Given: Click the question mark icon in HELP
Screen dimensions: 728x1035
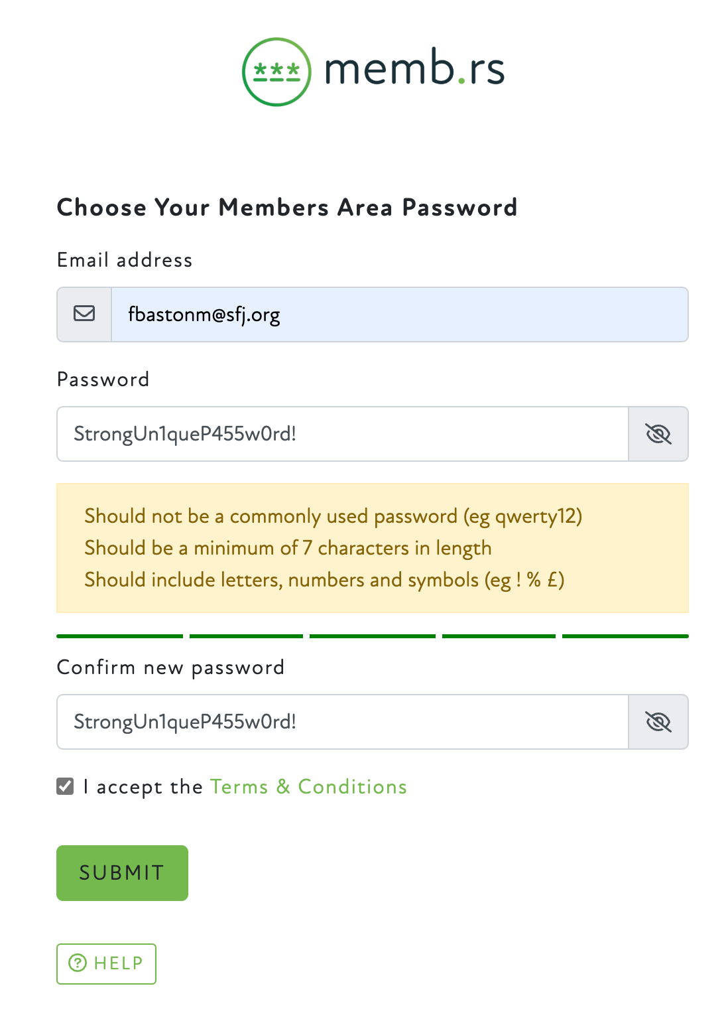Looking at the screenshot, I should [78, 963].
